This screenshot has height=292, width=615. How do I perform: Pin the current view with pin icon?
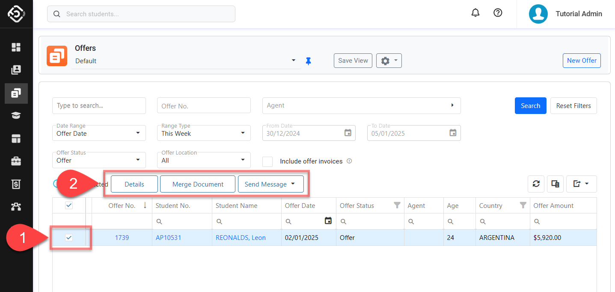tap(308, 61)
